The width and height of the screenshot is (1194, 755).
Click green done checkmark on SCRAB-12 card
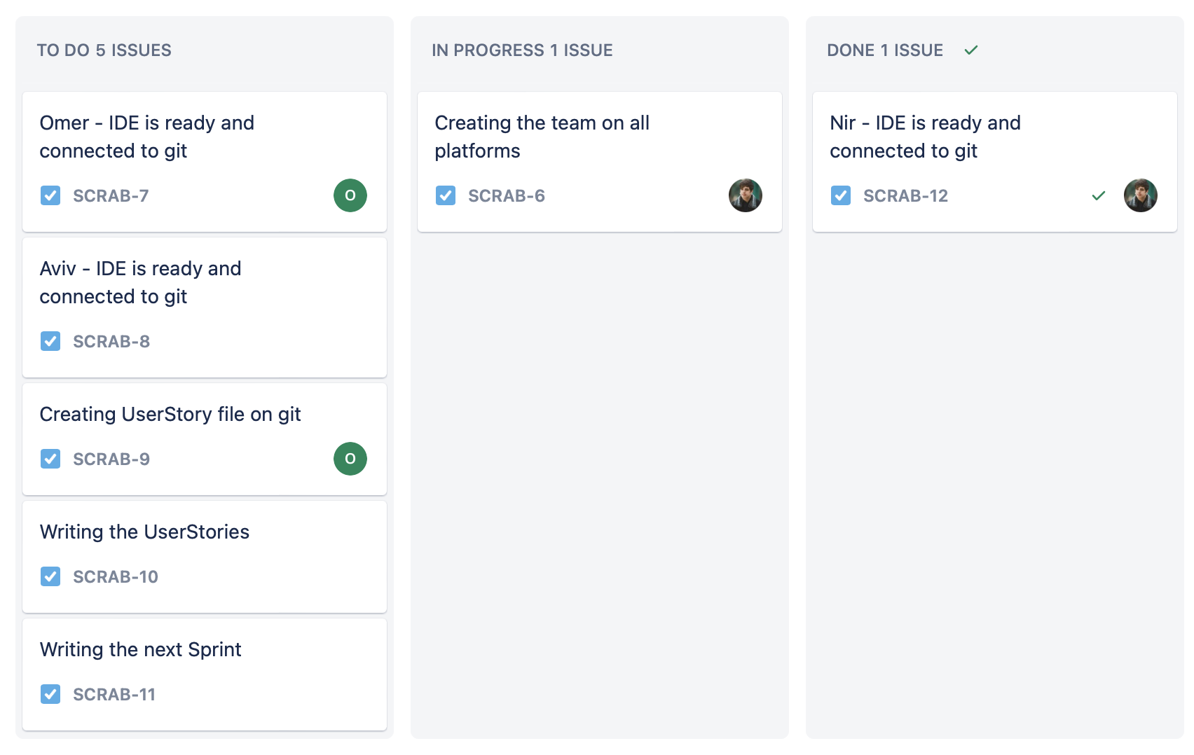tap(1099, 195)
